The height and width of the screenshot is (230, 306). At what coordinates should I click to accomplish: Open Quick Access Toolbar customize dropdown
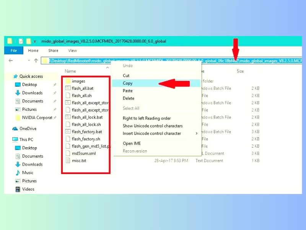point(35,41)
